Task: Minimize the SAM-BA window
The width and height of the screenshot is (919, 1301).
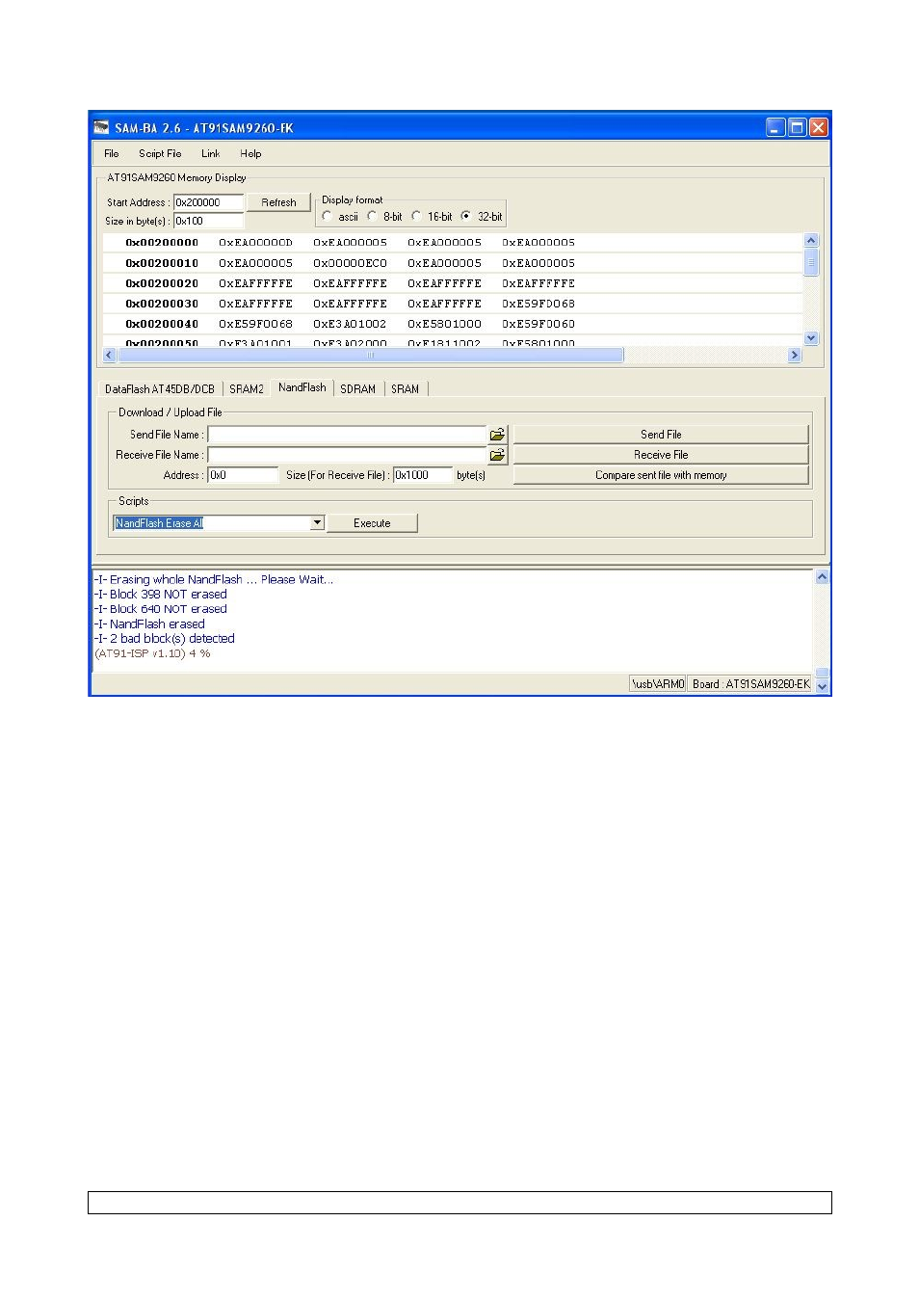Action: coord(775,127)
